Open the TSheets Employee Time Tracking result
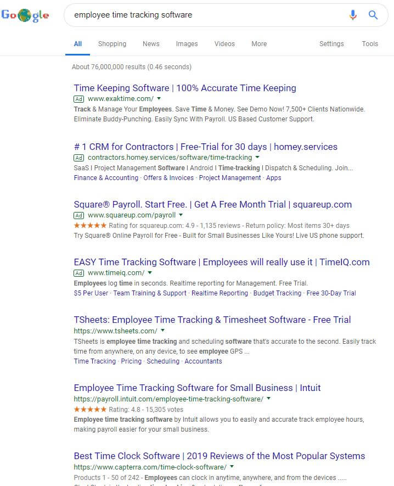 (212, 320)
